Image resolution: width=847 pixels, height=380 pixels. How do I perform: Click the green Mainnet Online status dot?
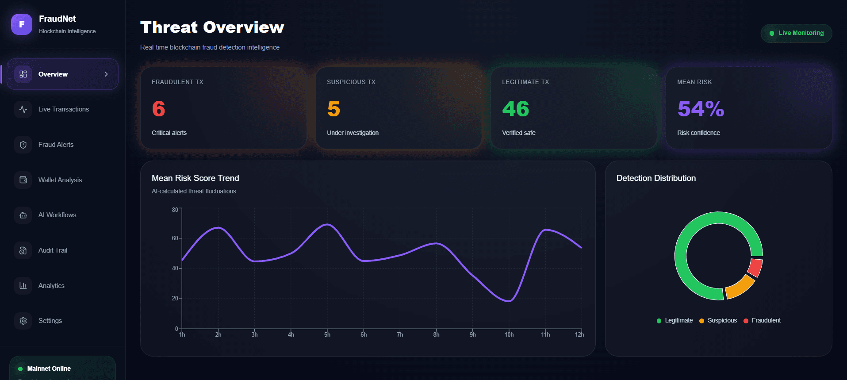(20, 369)
